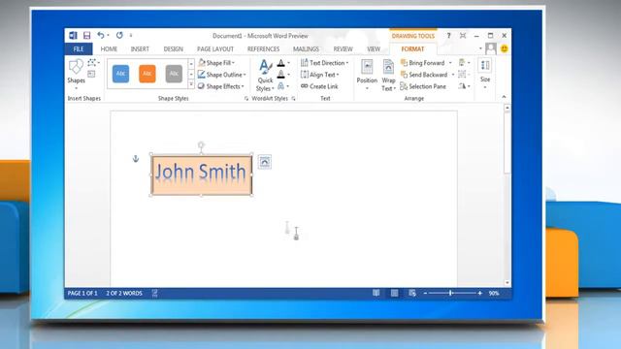The width and height of the screenshot is (621, 349).
Task: Click the Undo arrow icon
Action: [x=101, y=36]
